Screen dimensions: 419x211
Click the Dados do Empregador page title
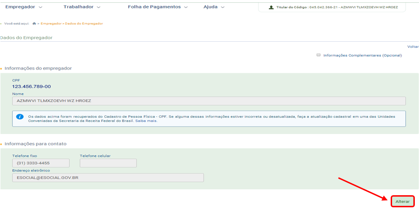point(26,38)
